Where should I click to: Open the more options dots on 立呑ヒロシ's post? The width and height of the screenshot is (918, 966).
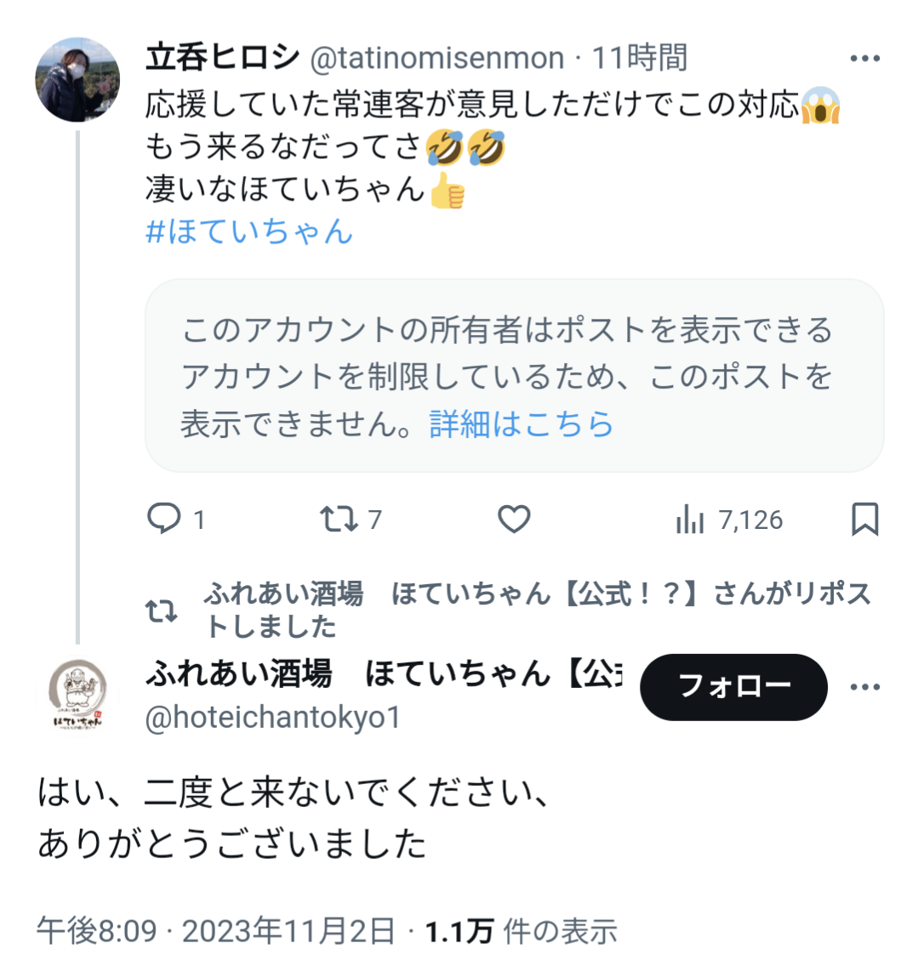click(865, 59)
